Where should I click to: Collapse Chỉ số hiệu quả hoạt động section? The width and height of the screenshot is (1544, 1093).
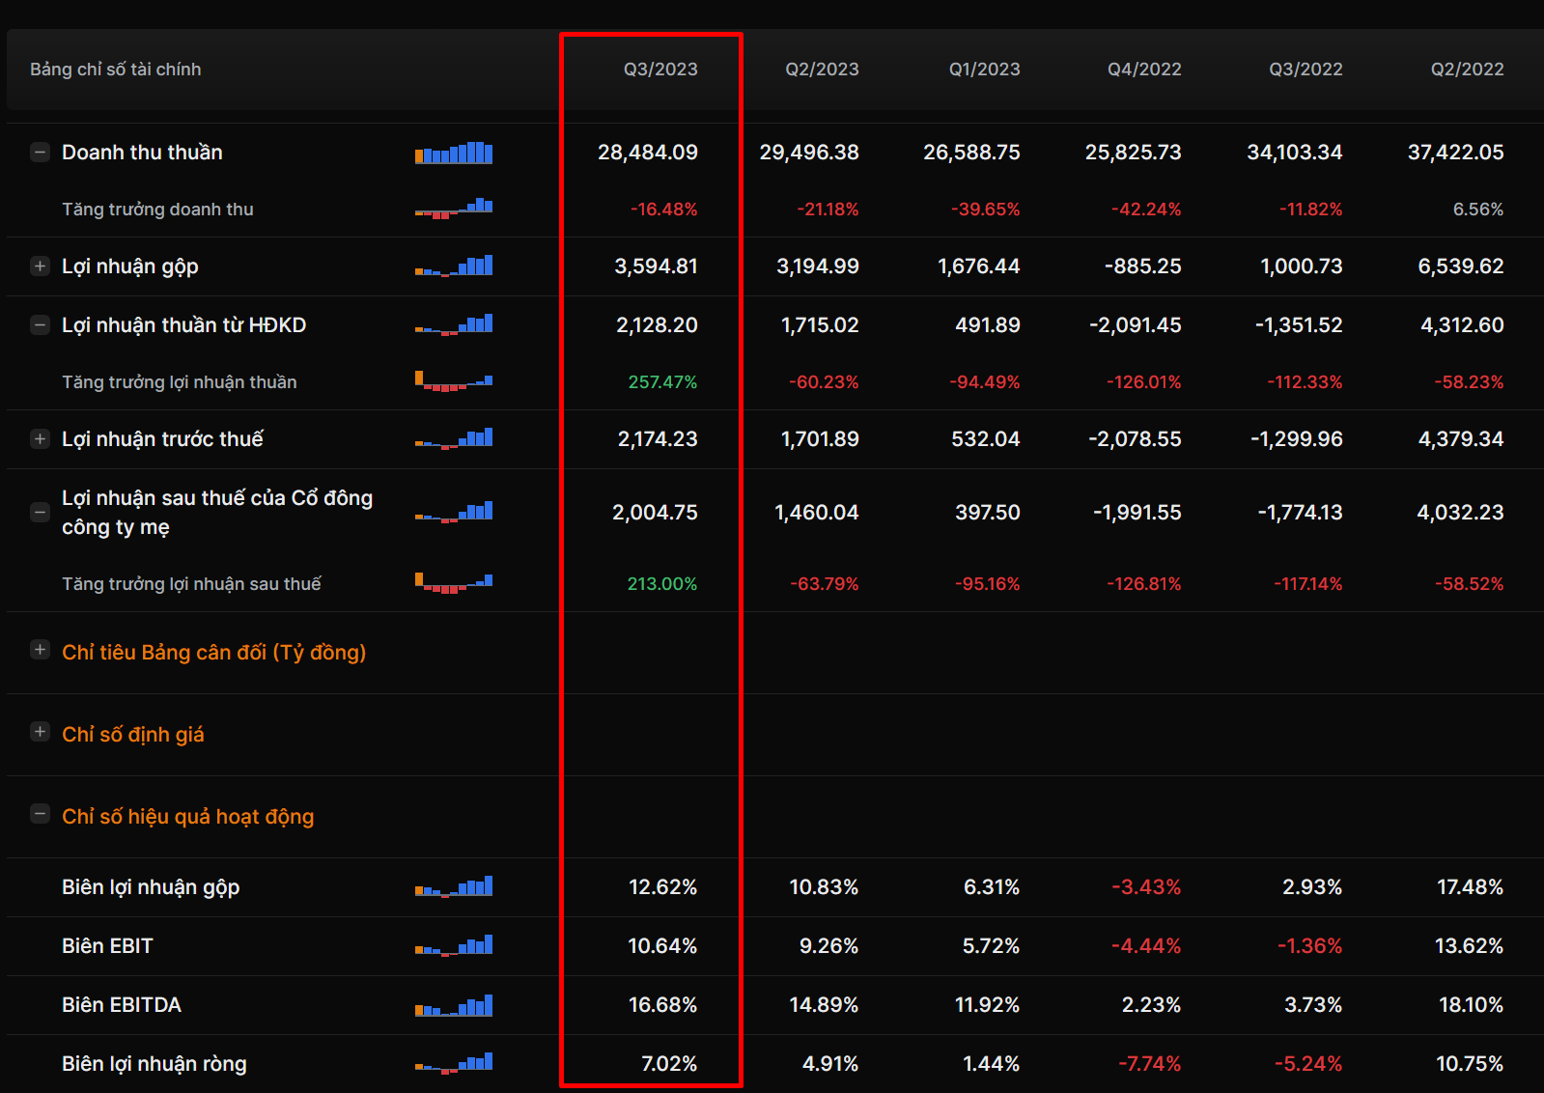[x=40, y=814]
